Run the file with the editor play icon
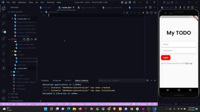The width and height of the screenshot is (200, 112). (146, 7)
